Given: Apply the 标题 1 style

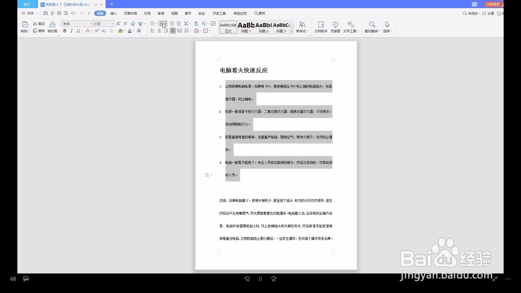Looking at the screenshot, I should pyautogui.click(x=246, y=27).
